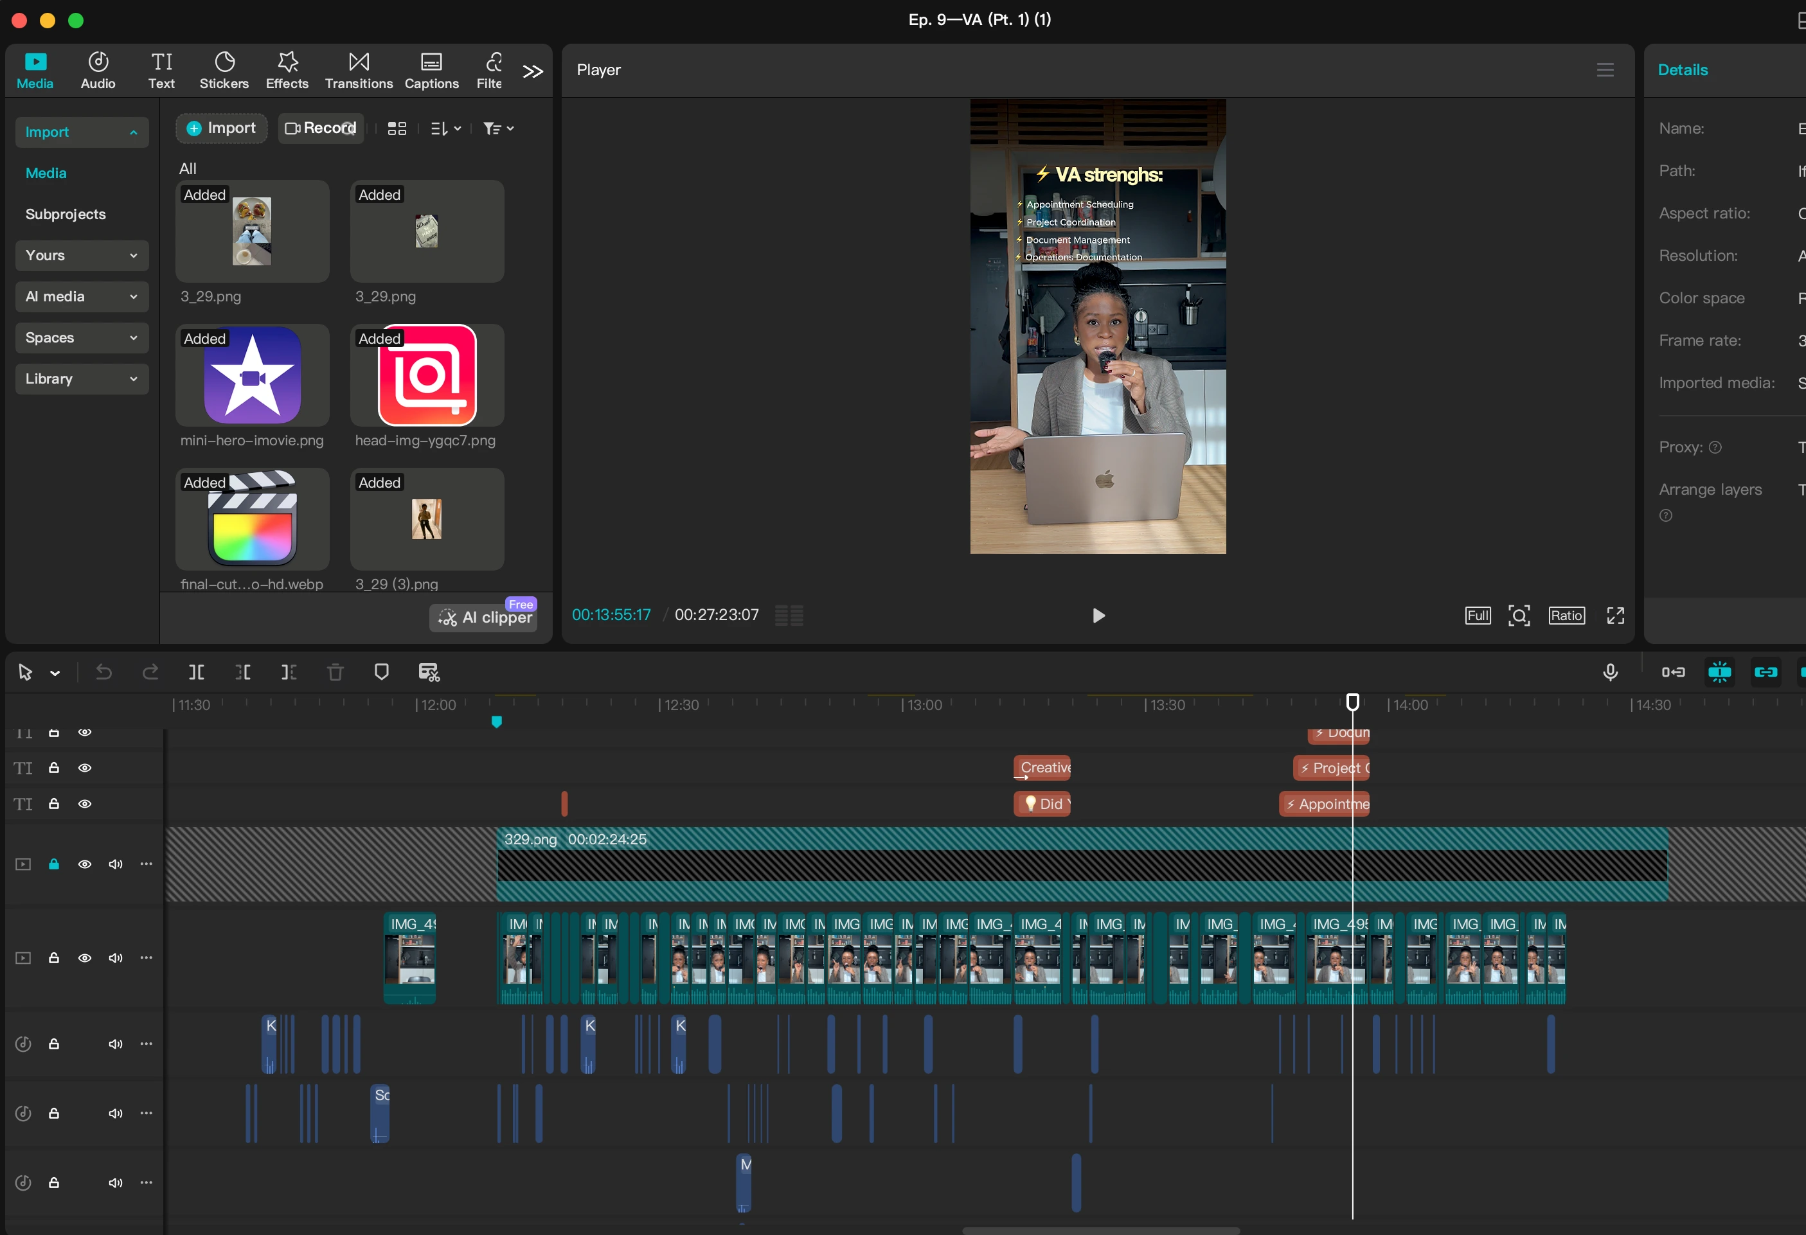Open the sort order dropdown in media panel

(446, 129)
